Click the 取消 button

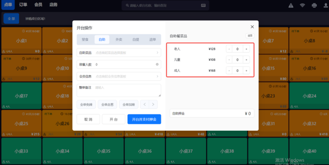click(x=88, y=119)
